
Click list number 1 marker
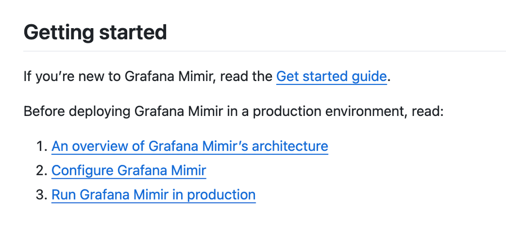pos(40,146)
